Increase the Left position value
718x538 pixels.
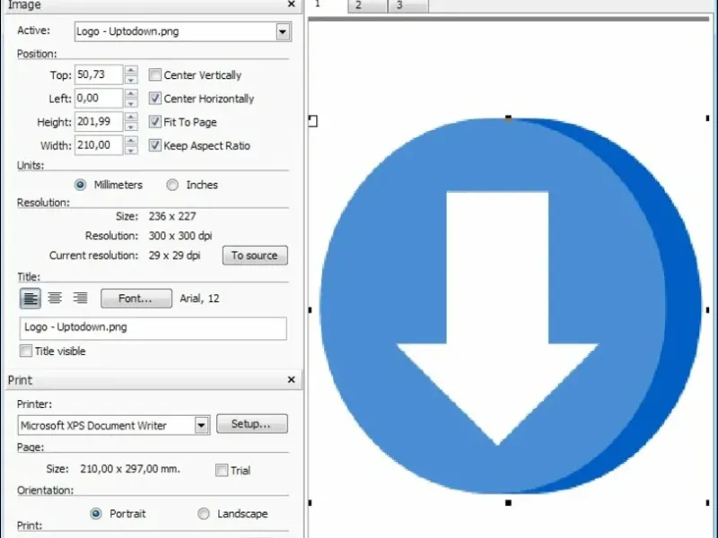click(x=131, y=93)
